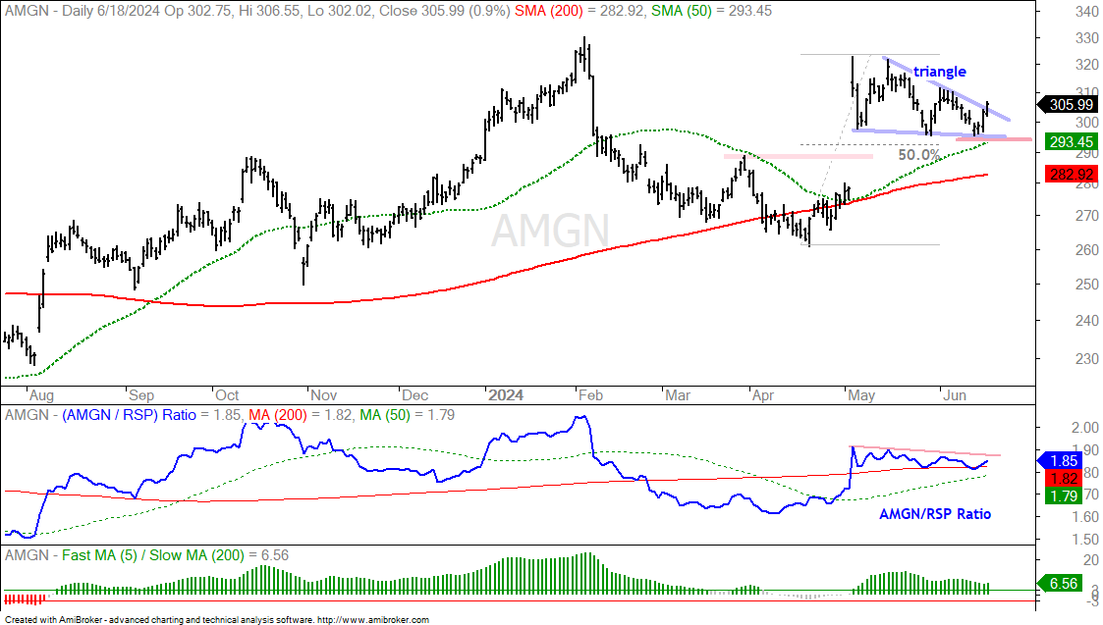Image resolution: width=1103 pixels, height=625 pixels.
Task: Click the '2024' date axis label
Action: point(506,395)
